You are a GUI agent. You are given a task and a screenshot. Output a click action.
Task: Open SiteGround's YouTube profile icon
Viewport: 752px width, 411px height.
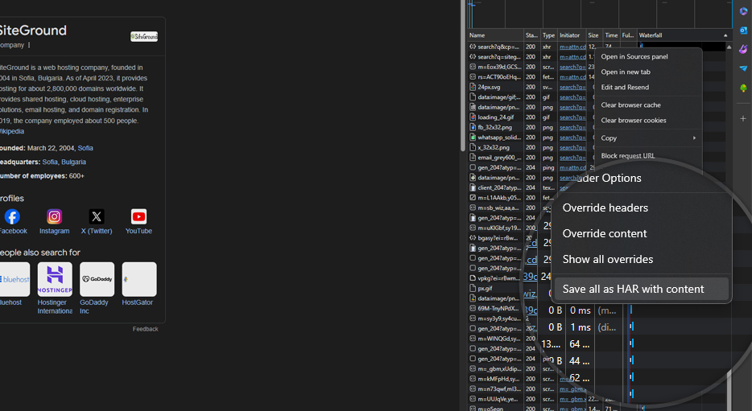point(138,217)
